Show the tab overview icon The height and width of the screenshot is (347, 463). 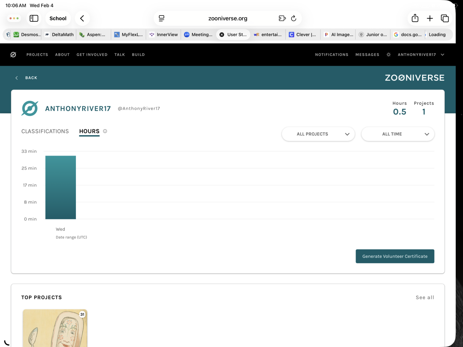[445, 18]
